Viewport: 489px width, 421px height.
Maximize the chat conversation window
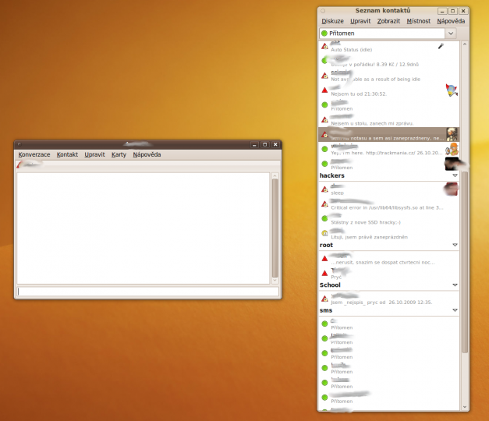point(264,144)
